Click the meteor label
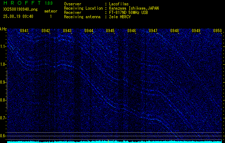 click(x=51, y=11)
